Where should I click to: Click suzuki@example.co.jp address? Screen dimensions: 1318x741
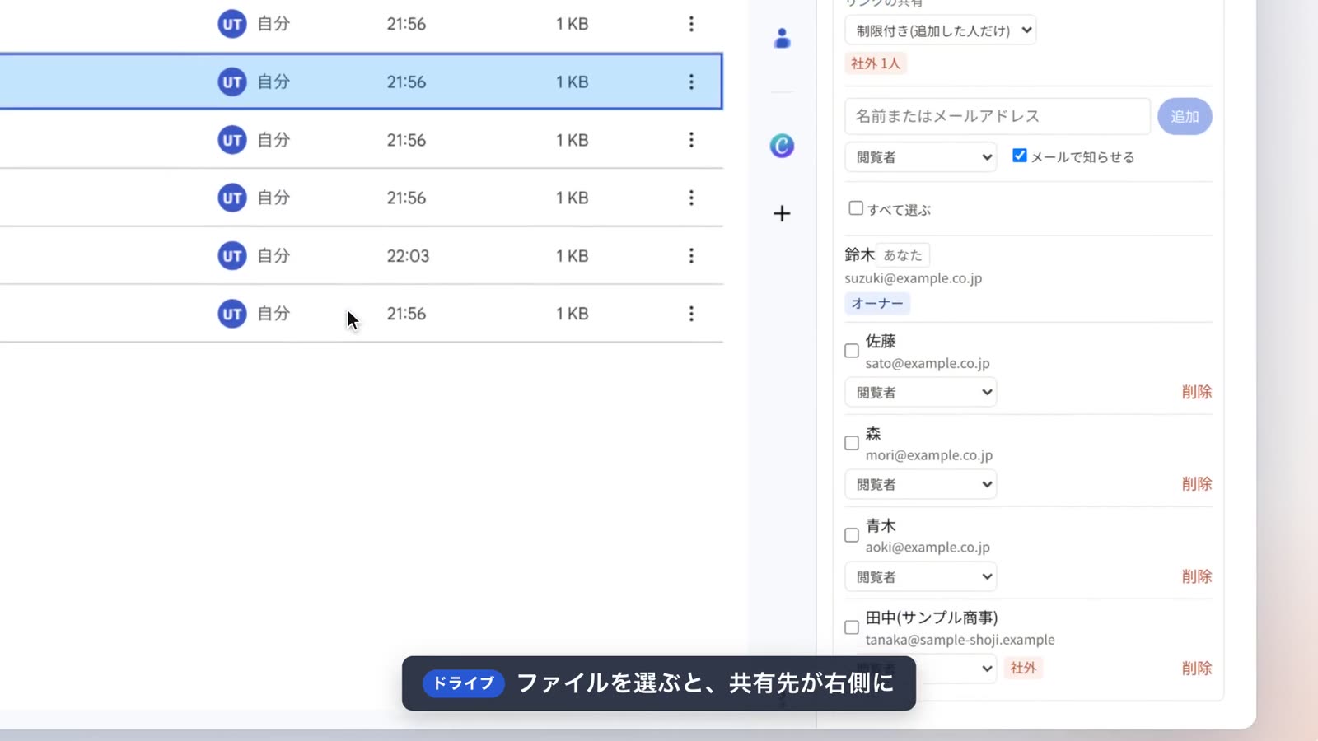coord(913,278)
